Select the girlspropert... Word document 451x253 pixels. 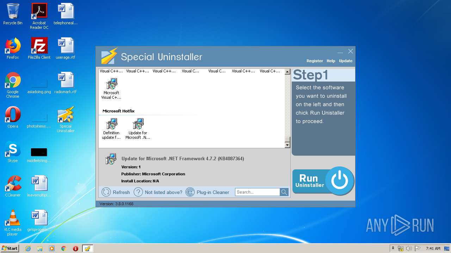pos(39,221)
